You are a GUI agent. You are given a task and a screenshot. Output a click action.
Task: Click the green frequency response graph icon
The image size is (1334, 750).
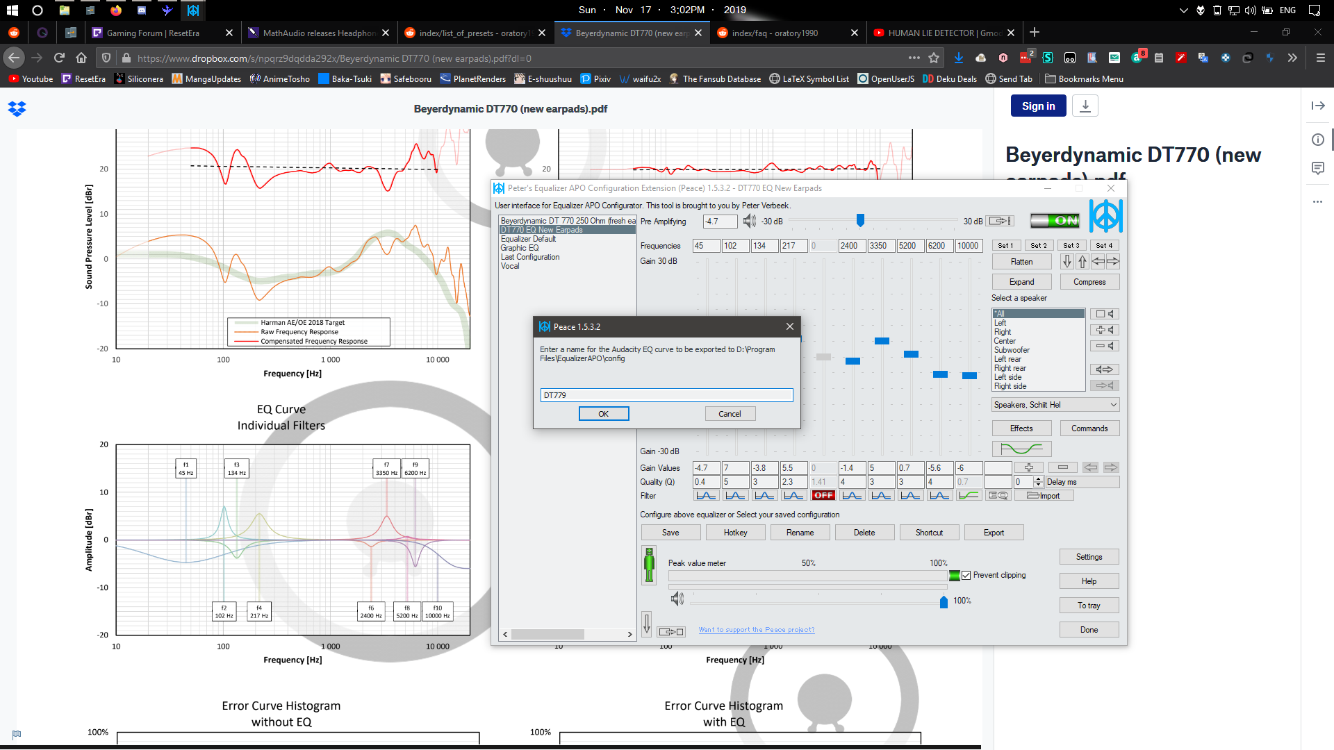coord(1021,449)
